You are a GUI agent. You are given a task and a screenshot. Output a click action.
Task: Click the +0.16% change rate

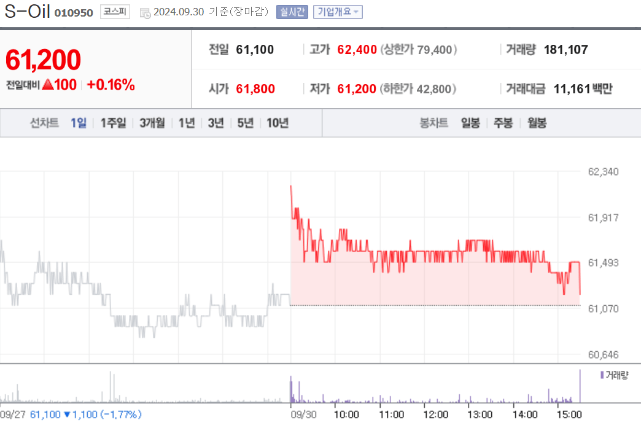click(111, 85)
